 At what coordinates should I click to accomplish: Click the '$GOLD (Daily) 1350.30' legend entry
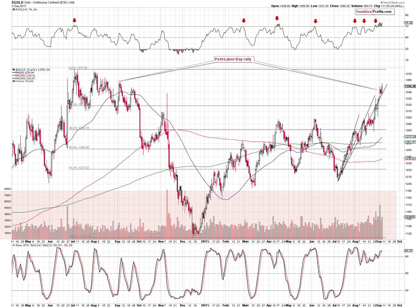(x=33, y=69)
